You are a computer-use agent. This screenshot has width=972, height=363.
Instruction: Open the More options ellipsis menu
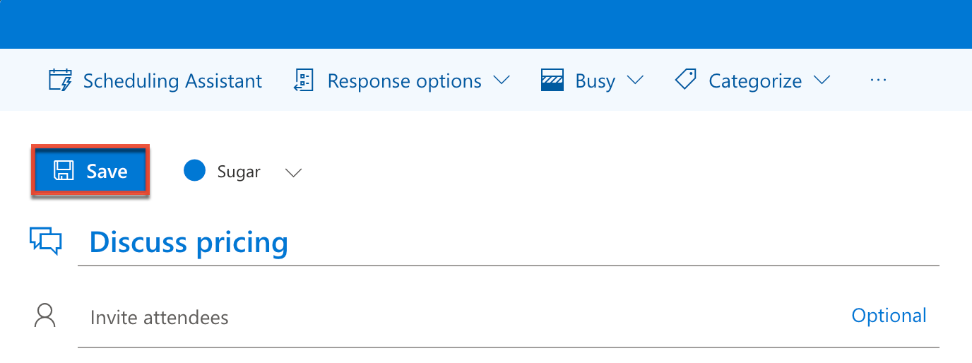coord(878,81)
